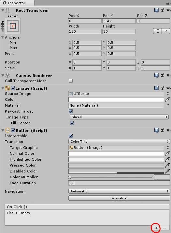Open Rect Transform help reference icon
171x233 pixels.
pyautogui.click(x=156, y=10)
